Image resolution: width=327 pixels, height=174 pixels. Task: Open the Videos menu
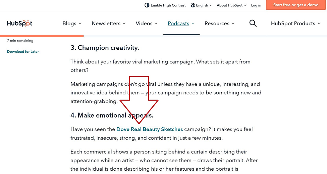point(147,24)
